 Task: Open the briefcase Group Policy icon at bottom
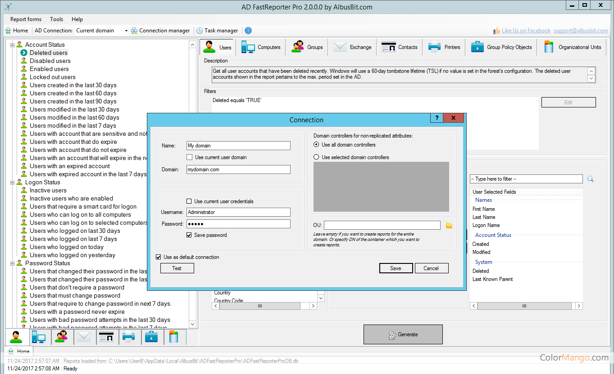pos(151,337)
